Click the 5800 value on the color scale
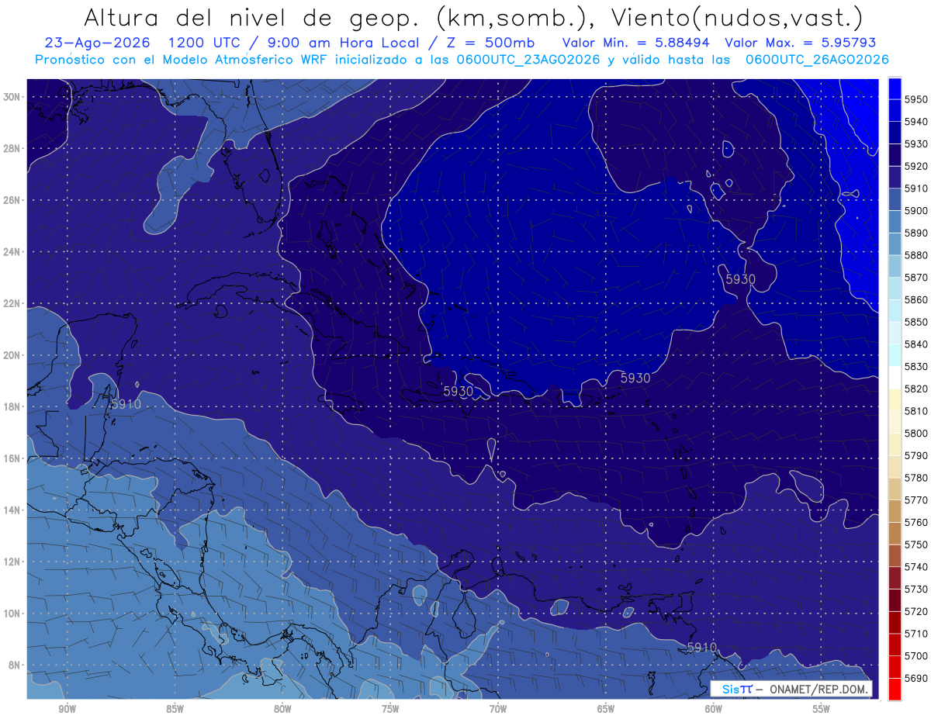The image size is (931, 719). 916,433
